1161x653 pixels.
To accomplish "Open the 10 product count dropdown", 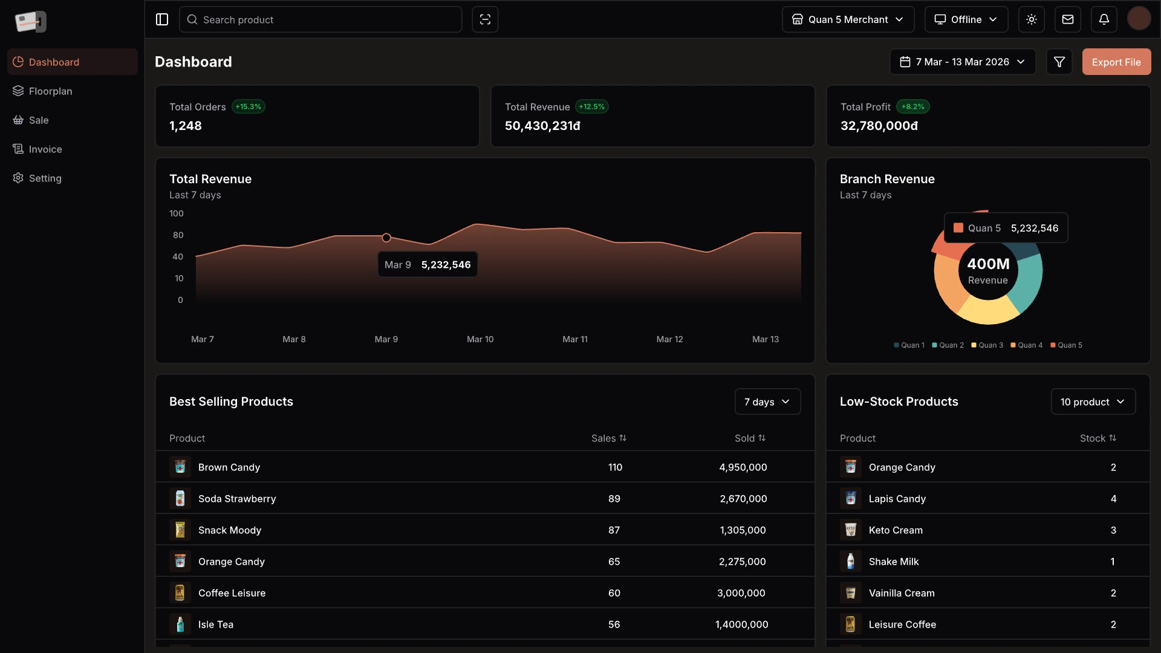I will coord(1093,401).
